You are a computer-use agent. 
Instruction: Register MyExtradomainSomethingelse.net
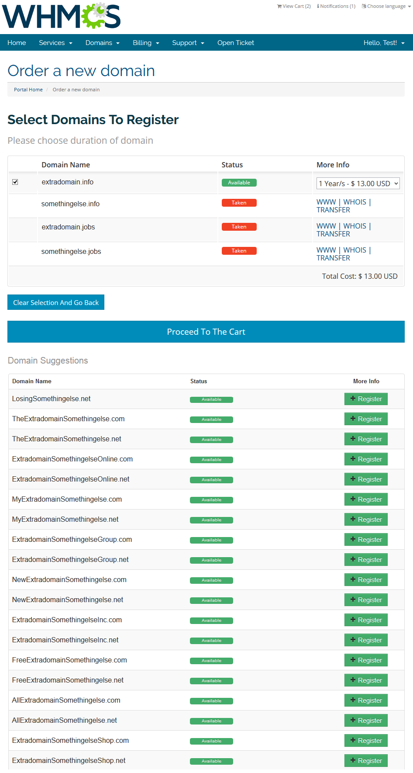pyautogui.click(x=366, y=520)
